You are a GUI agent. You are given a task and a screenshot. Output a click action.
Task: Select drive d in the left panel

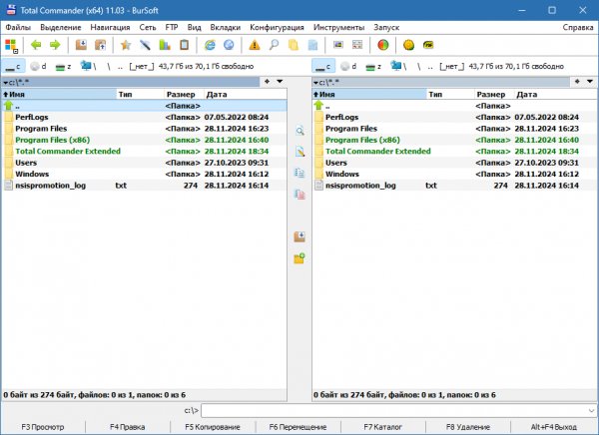click(x=37, y=66)
